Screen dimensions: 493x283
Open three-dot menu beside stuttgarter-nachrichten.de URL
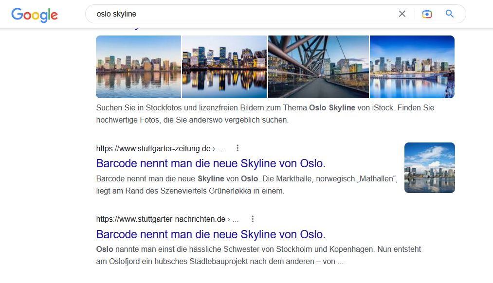[253, 219]
